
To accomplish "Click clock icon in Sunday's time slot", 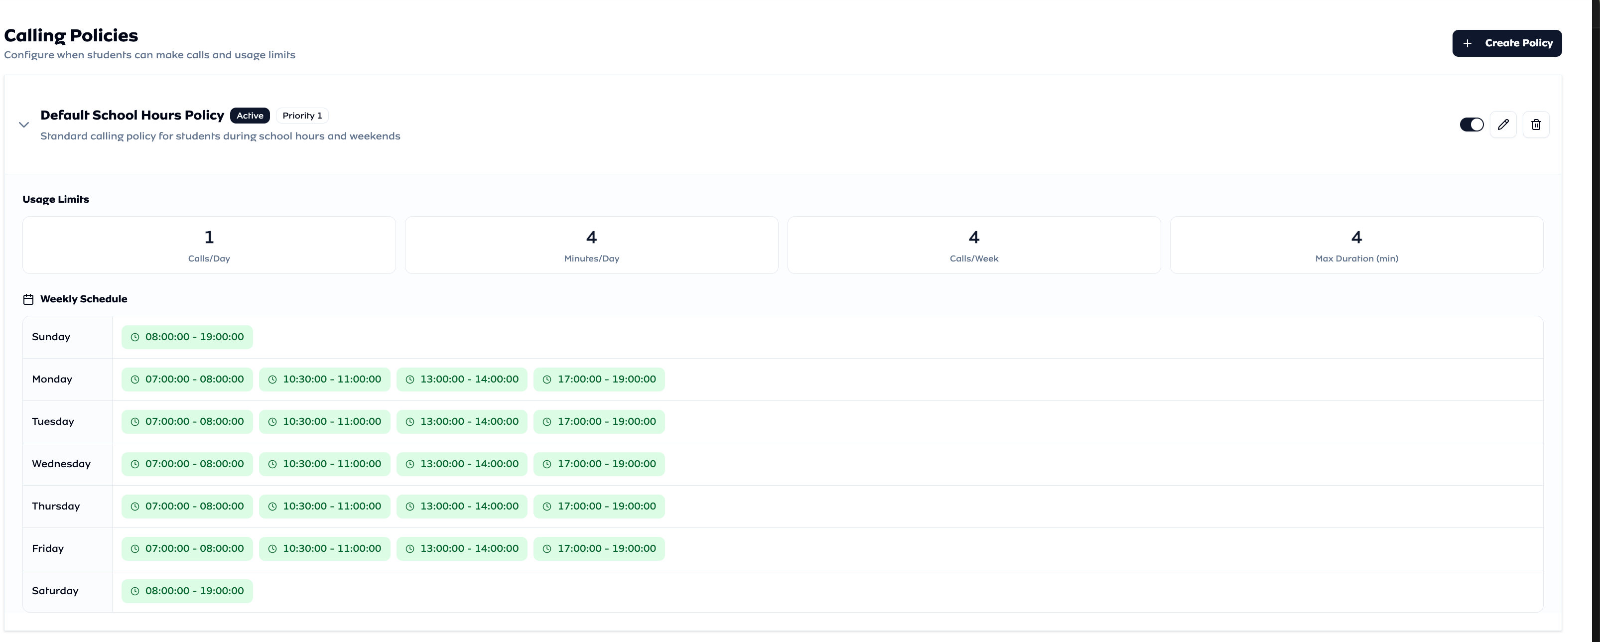I will (135, 337).
